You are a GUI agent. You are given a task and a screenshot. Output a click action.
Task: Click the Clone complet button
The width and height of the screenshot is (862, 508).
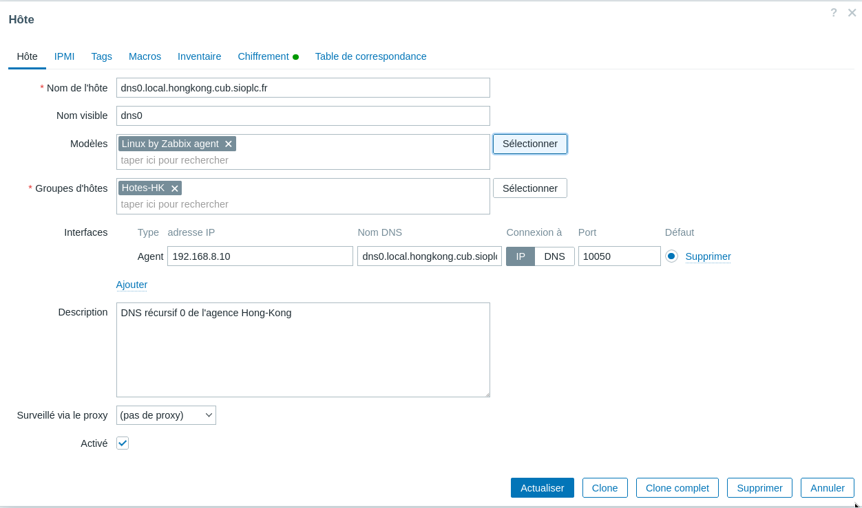point(677,488)
